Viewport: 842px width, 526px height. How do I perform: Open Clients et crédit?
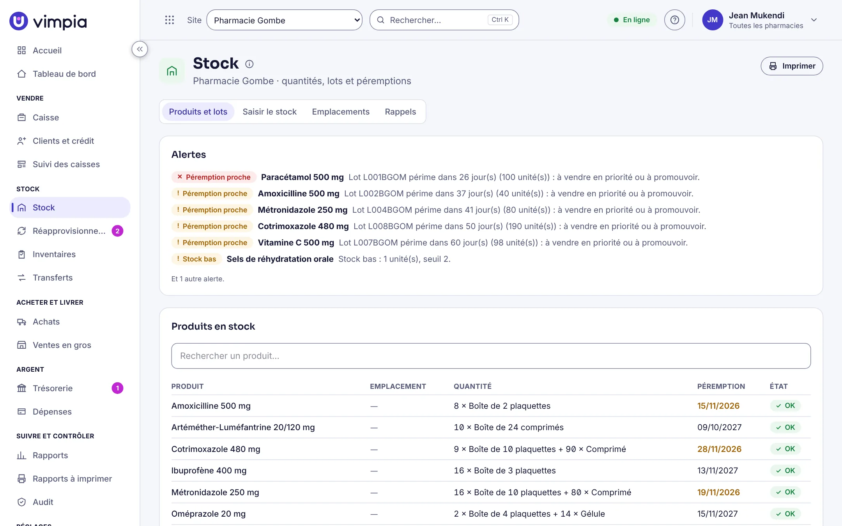pos(70,141)
